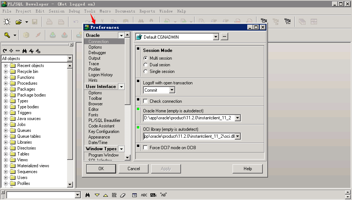Enable the Check connection checkbox
This screenshot has width=352, height=200.
(146, 101)
